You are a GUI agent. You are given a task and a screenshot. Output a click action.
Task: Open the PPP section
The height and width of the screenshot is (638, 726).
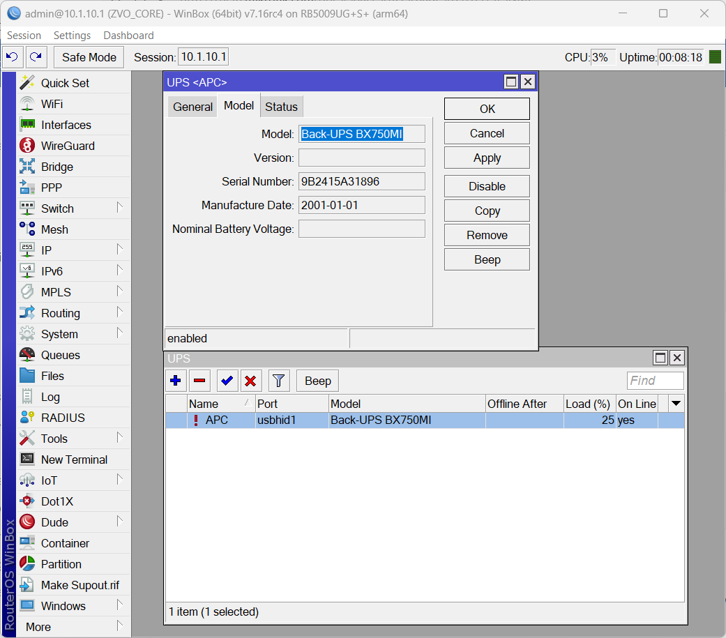[74, 188]
